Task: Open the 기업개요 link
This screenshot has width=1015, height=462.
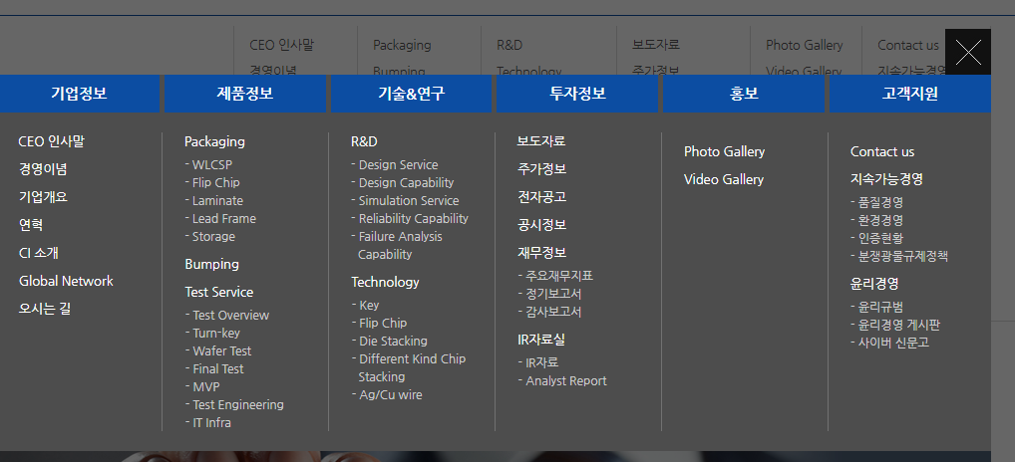Action: pyautogui.click(x=43, y=197)
